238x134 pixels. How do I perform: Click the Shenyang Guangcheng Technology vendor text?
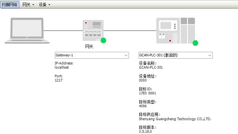(175, 119)
